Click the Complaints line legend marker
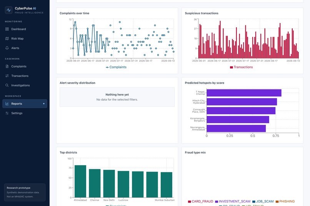The height and width of the screenshot is (206, 310). [107, 67]
